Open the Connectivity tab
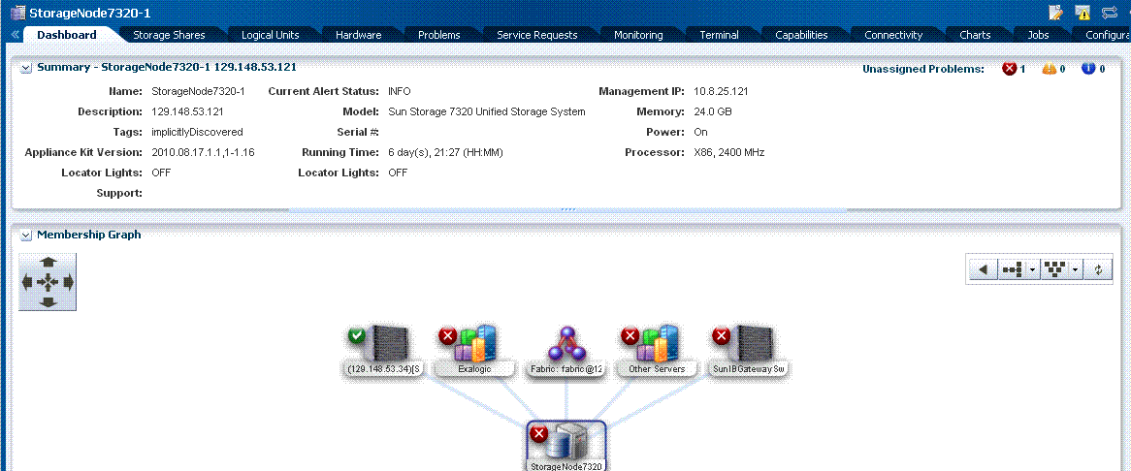 point(893,35)
